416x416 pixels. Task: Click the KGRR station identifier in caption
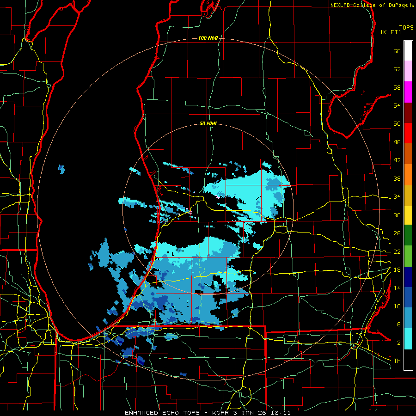tap(221, 413)
